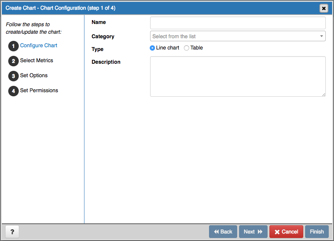Click the Category field label

point(103,37)
